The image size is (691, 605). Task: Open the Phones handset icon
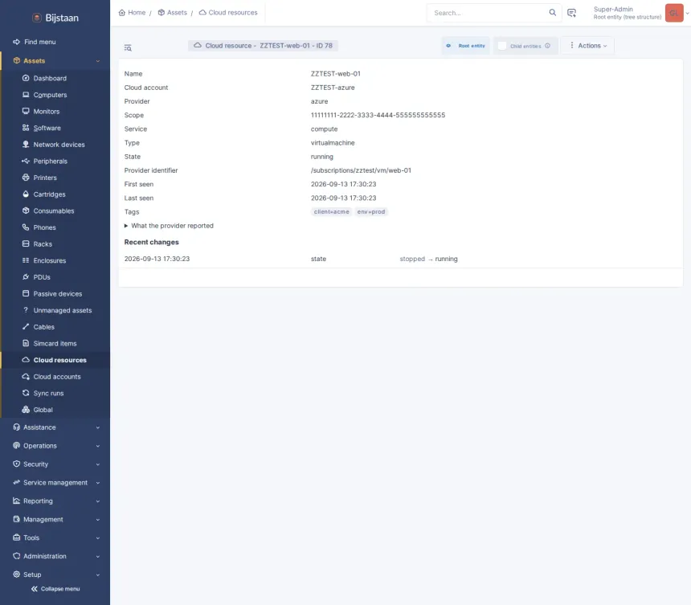[x=26, y=227]
